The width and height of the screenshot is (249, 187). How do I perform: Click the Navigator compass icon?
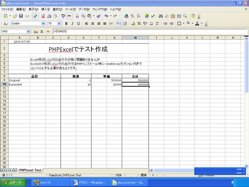167,16
